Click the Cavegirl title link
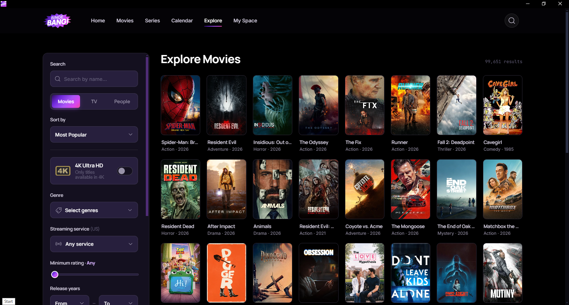The width and height of the screenshot is (569, 305). (x=493, y=142)
